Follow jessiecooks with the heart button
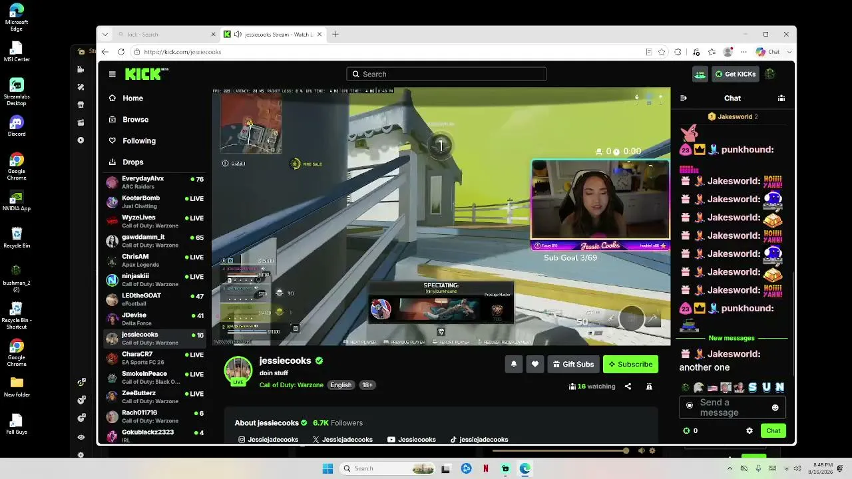The height and width of the screenshot is (479, 852). pos(534,364)
